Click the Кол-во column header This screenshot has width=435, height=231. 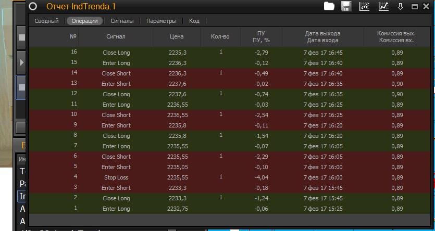click(x=220, y=37)
